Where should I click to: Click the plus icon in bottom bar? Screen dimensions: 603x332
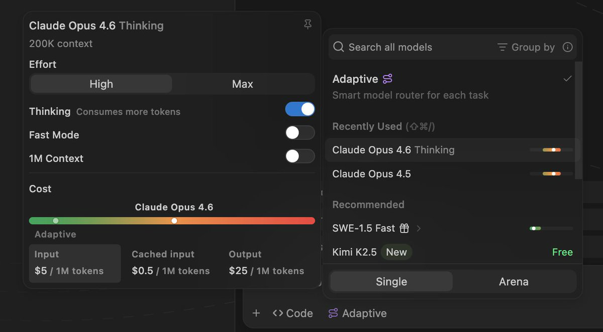256,313
